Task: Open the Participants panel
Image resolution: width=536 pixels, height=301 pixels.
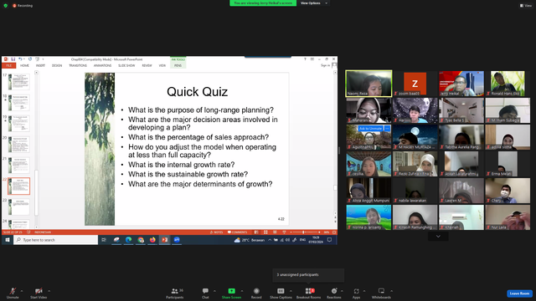Action: 175,293
